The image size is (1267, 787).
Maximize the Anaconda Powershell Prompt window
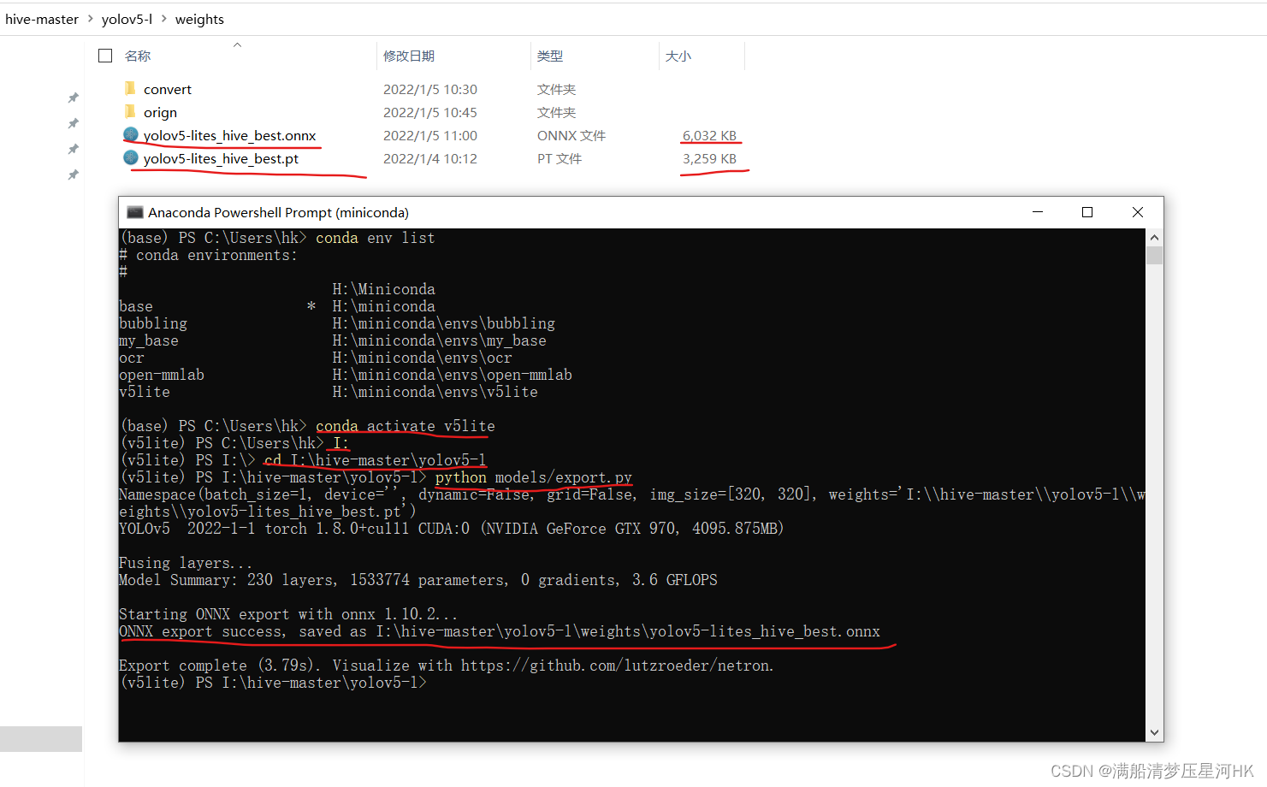1087,212
